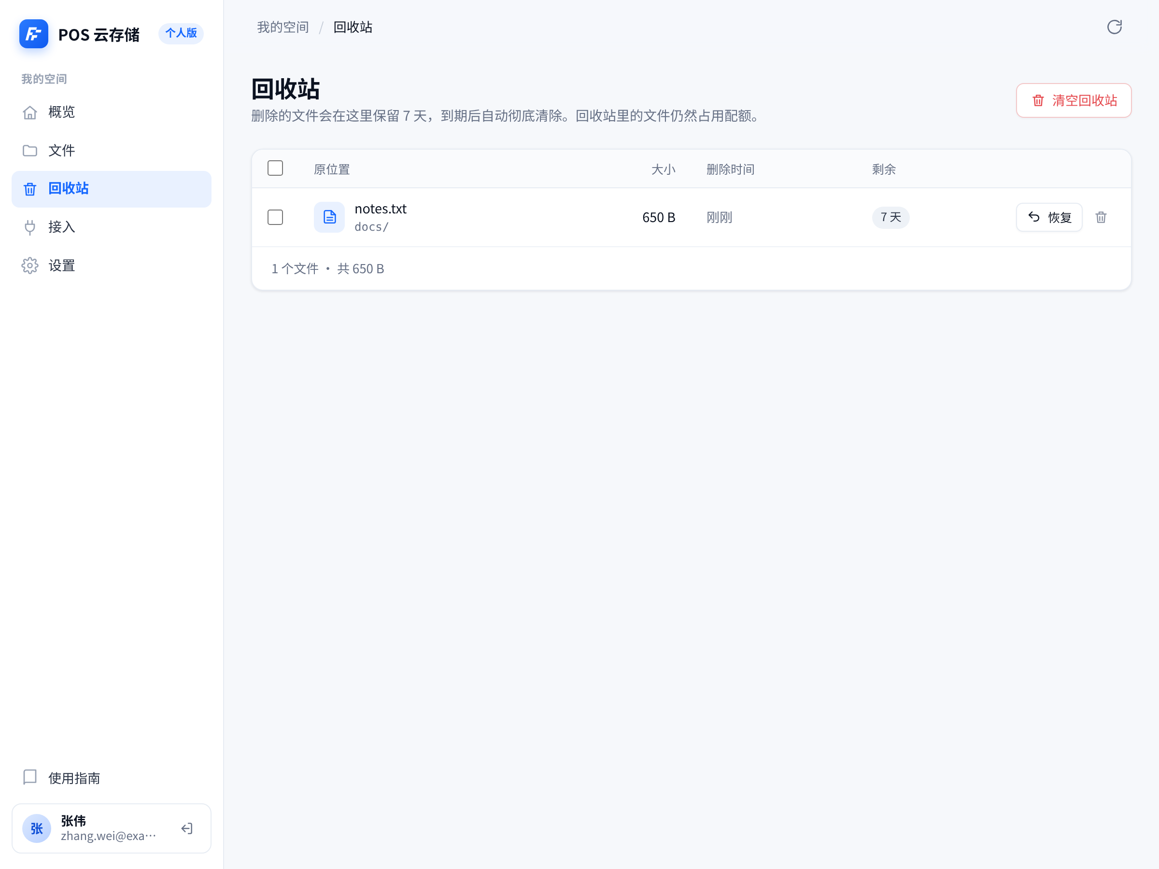
Task: Tick the select-all checkbox in table header
Action: pos(275,168)
